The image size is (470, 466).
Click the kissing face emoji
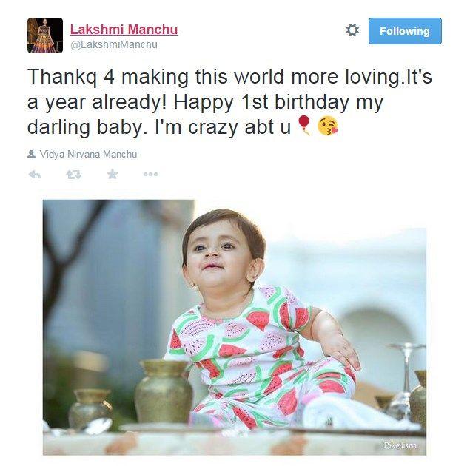coord(328,126)
